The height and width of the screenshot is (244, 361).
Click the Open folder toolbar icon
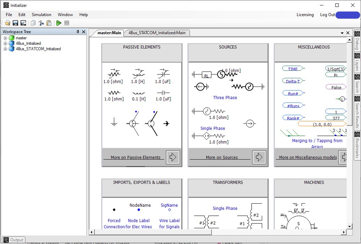[x=7, y=23]
